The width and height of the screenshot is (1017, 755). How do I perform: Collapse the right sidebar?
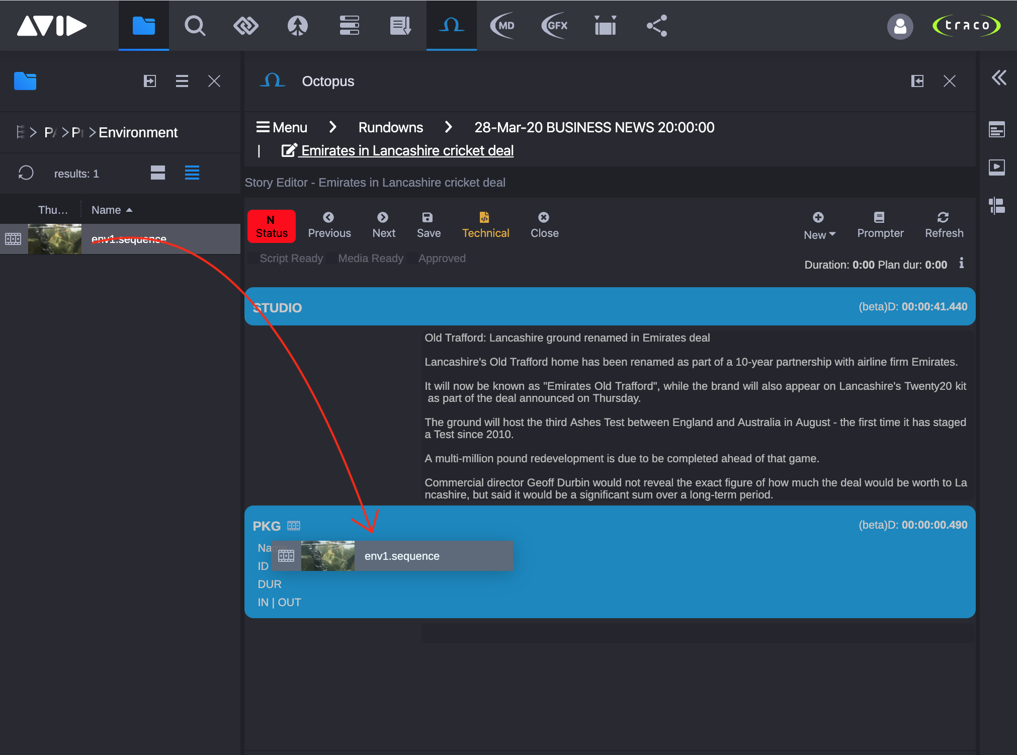coord(999,78)
